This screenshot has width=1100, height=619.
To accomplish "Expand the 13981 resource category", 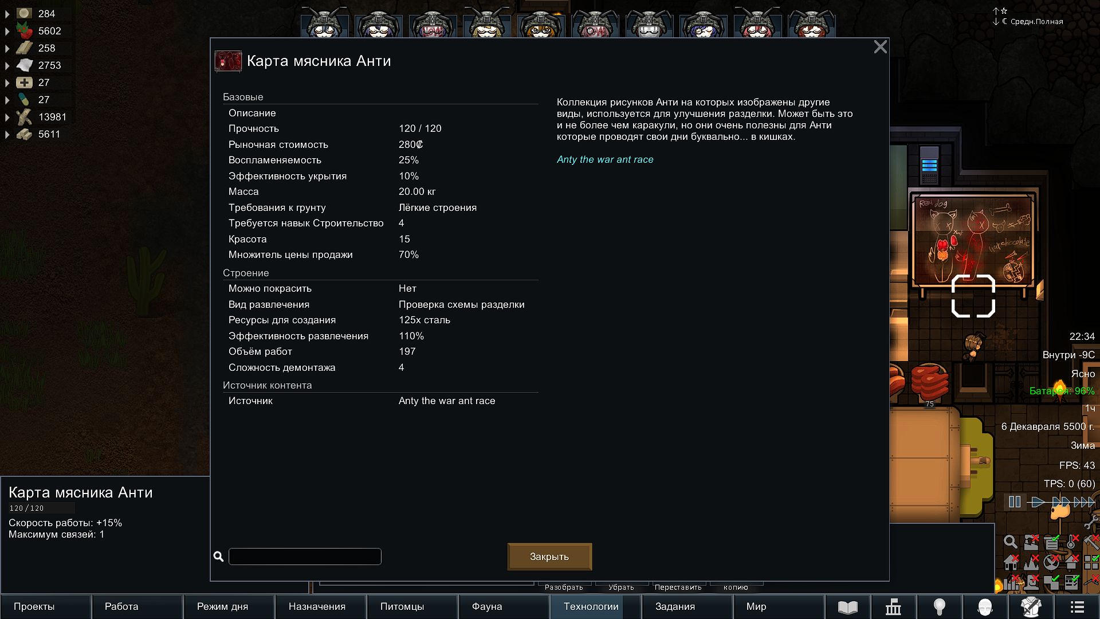I will 7,117.
